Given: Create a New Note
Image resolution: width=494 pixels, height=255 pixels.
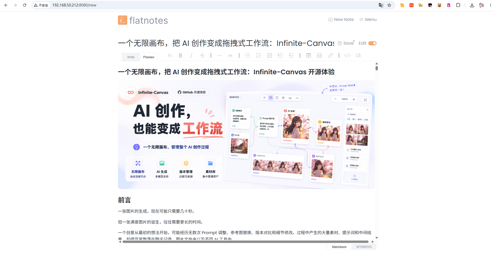Looking at the screenshot, I should tap(341, 20).
